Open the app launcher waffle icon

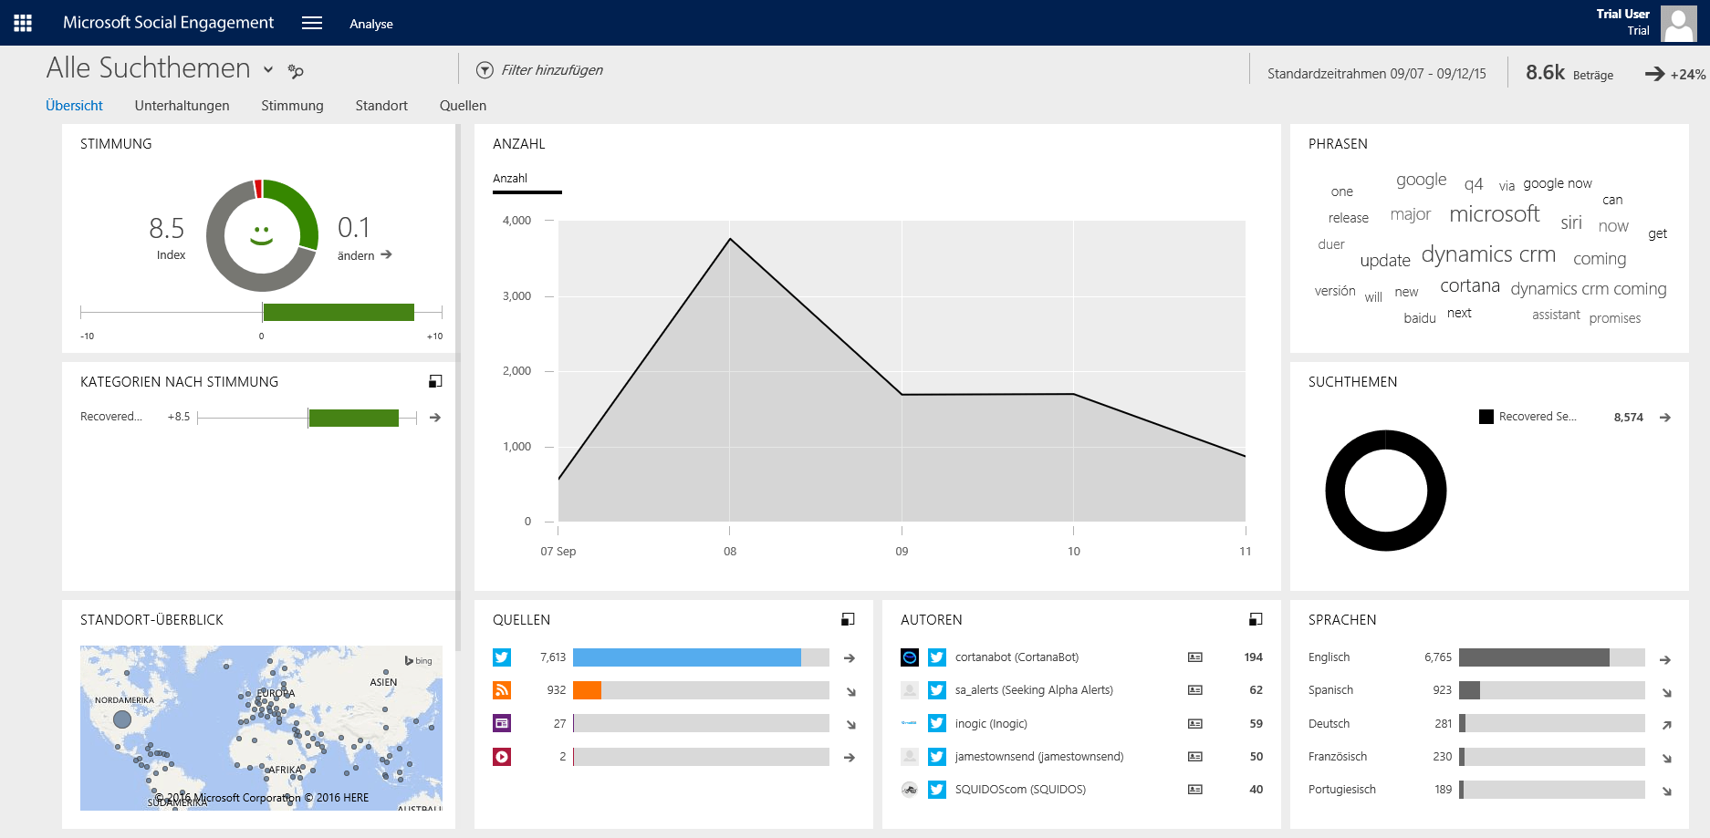pos(23,23)
